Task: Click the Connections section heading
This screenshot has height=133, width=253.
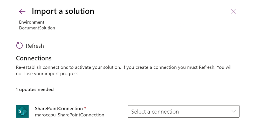Action: click(34, 58)
